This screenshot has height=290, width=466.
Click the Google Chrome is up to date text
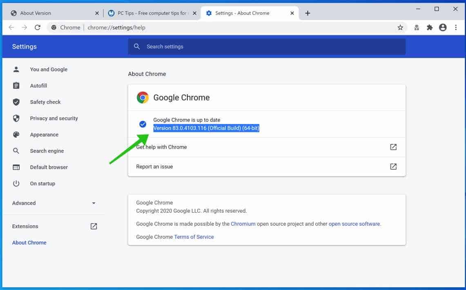[187, 120]
